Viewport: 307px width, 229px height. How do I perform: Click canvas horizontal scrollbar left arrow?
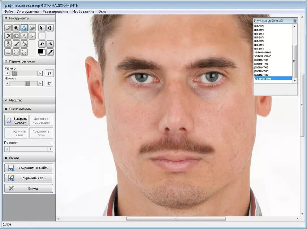(58, 219)
